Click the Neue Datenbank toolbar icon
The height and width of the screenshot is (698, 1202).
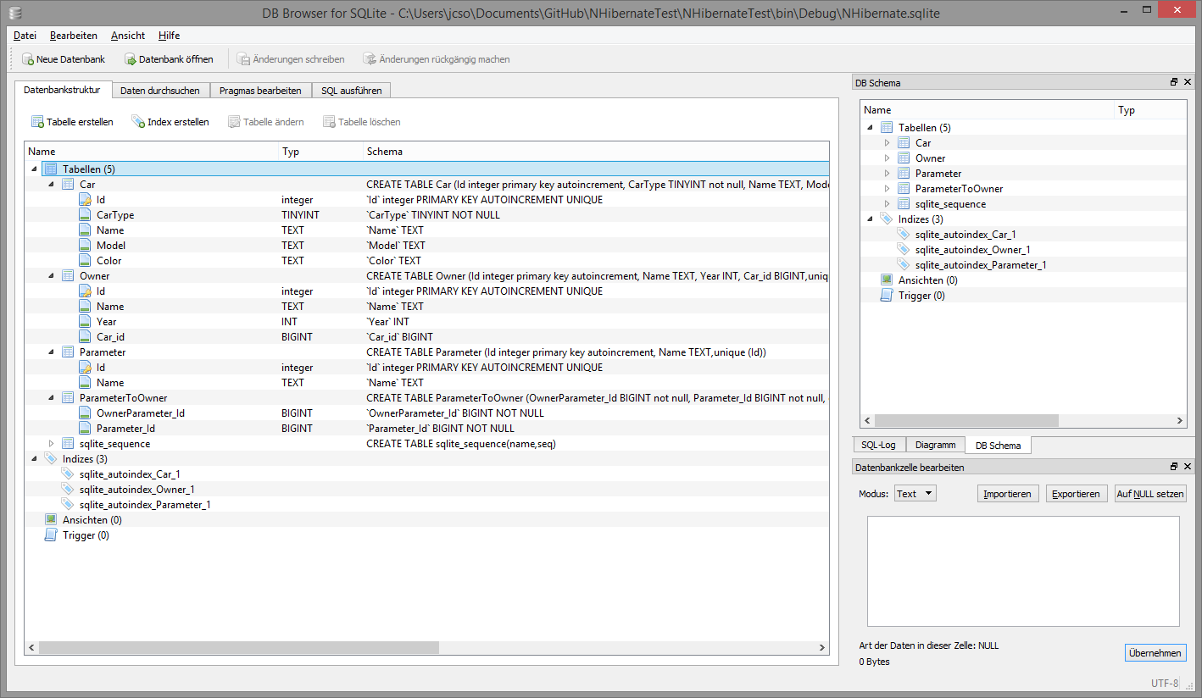pos(28,59)
